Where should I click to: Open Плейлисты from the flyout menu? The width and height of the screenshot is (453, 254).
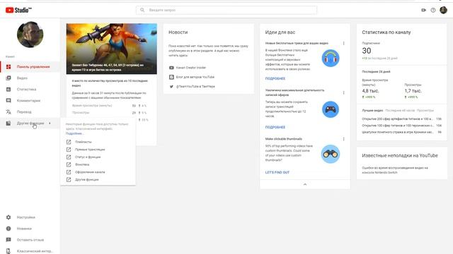[x=84, y=142]
